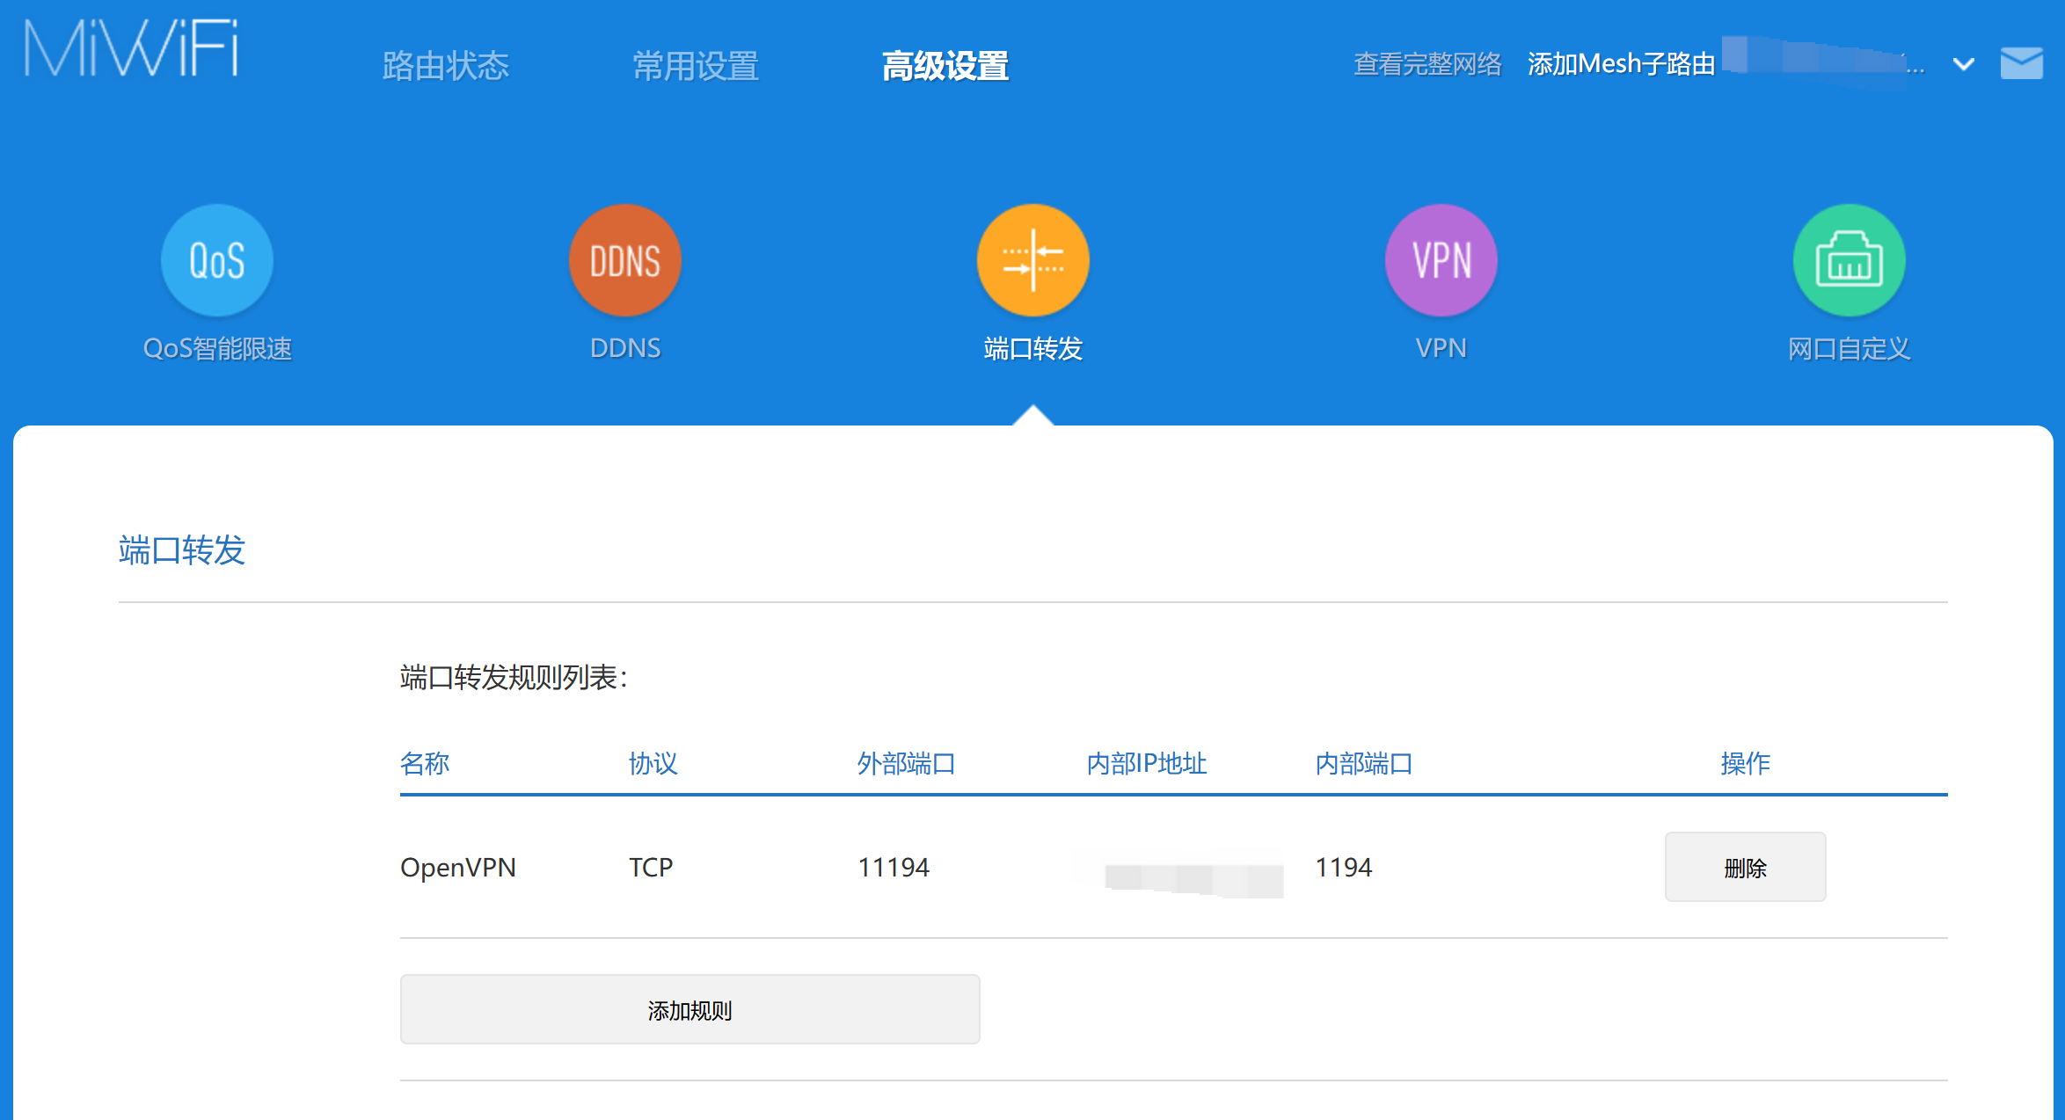Open the VPN settings icon
Screen dimensions: 2065x1120
click(1441, 259)
